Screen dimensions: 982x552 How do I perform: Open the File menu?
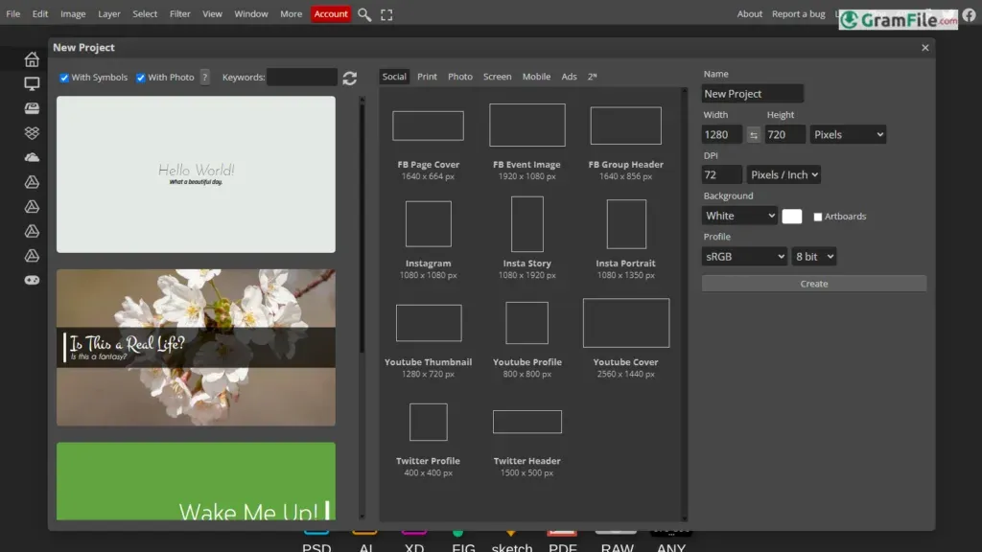coord(13,13)
